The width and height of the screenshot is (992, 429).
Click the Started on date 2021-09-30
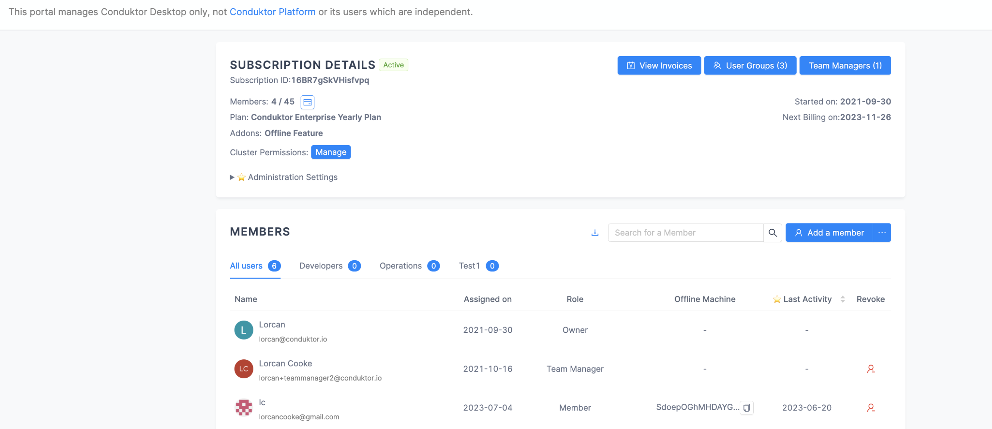(x=865, y=102)
